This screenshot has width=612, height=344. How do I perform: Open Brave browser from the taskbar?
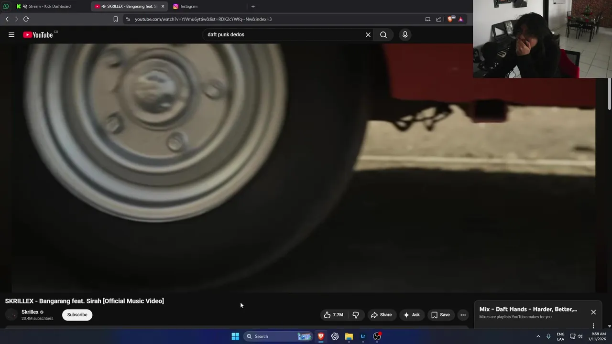[x=321, y=336]
